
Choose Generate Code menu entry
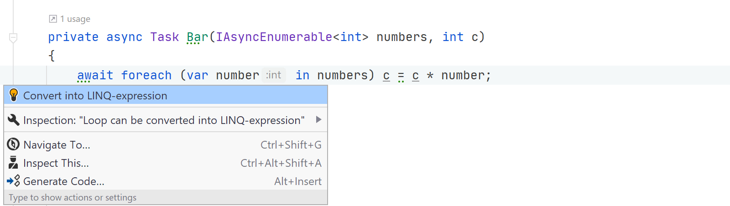pyautogui.click(x=166, y=181)
